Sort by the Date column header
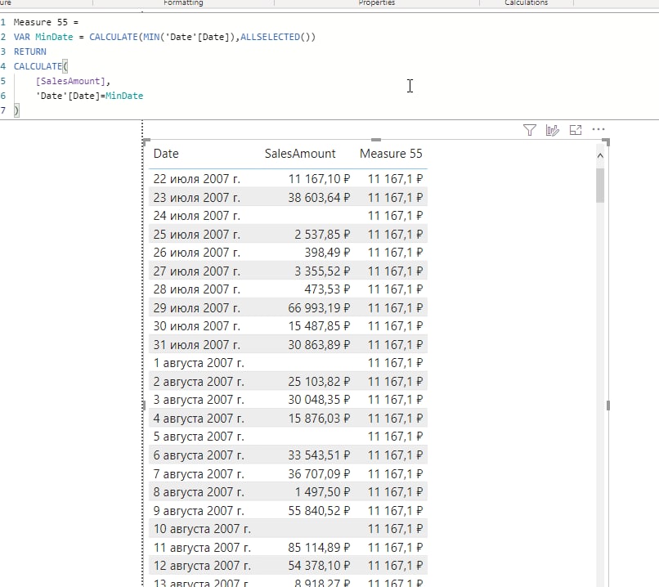The height and width of the screenshot is (587, 659). pyautogui.click(x=166, y=154)
